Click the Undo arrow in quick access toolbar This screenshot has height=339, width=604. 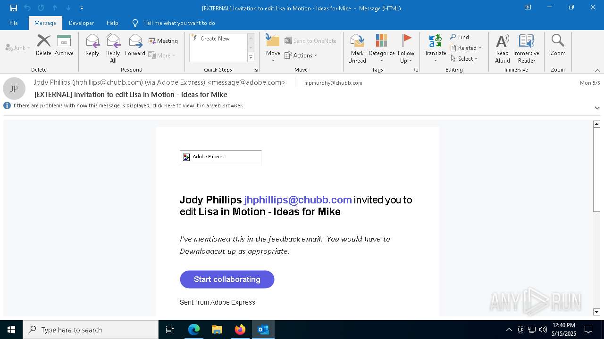(27, 8)
